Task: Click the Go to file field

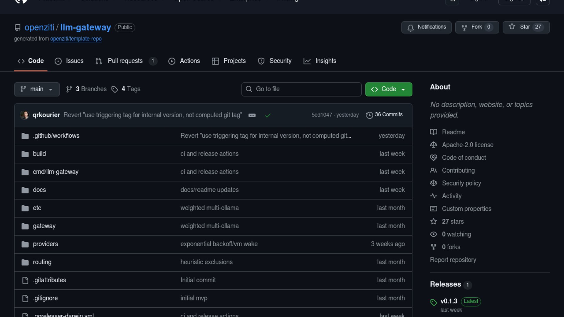Action: coord(301,89)
